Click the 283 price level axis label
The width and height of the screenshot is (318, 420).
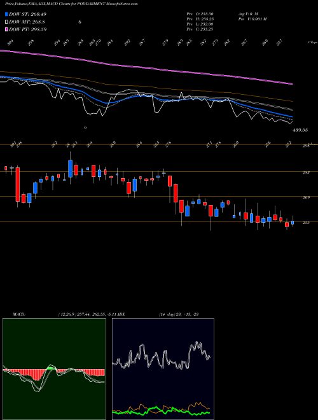[306, 172]
